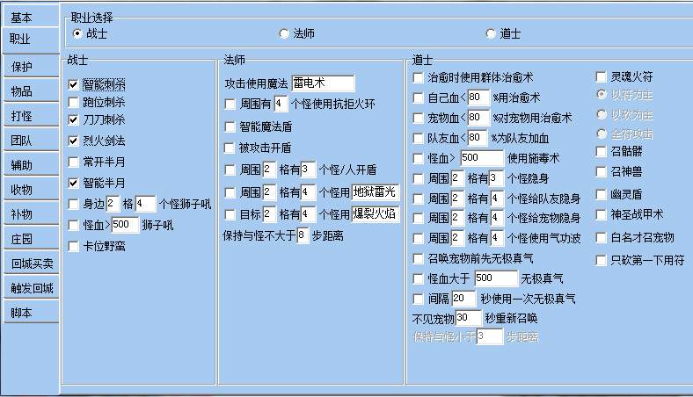Tick 怪血>500 使用施毒术 checkbox
The height and width of the screenshot is (397, 693).
[418, 158]
